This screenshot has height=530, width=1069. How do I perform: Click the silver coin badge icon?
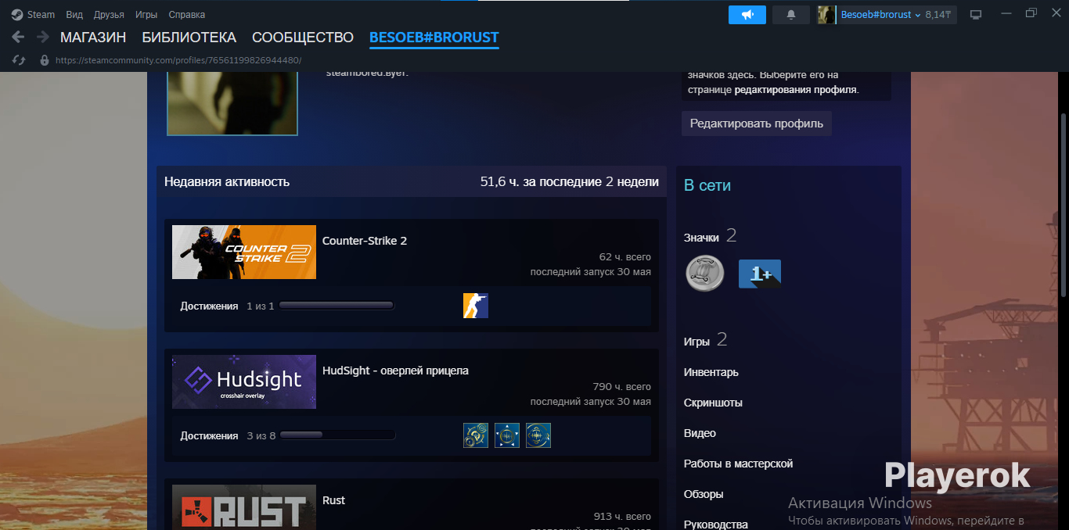point(705,274)
